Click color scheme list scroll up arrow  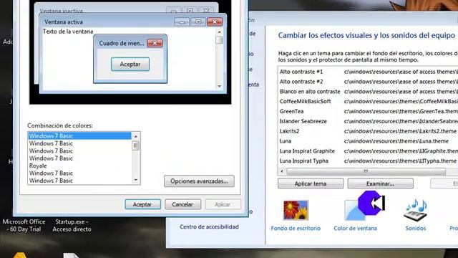pyautogui.click(x=135, y=136)
